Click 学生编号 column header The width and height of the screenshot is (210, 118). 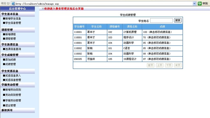coord(80,27)
